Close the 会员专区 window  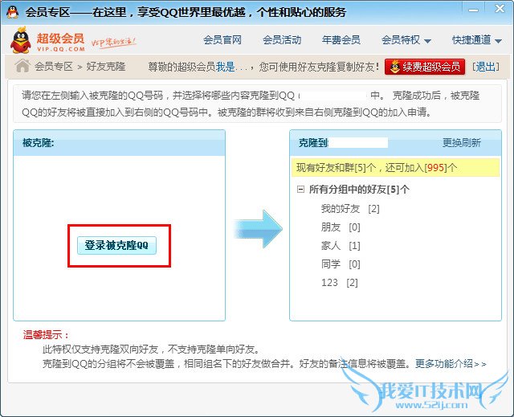pos(500,9)
